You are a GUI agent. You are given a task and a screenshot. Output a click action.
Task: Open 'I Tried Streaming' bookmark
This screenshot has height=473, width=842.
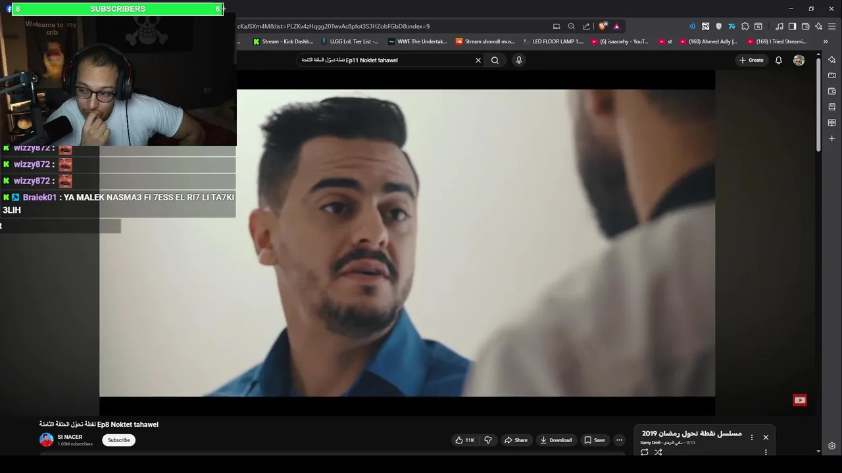coord(776,41)
